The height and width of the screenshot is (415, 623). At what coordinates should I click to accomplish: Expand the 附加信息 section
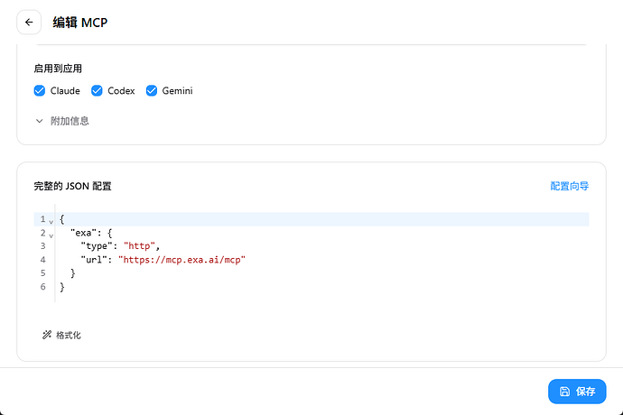pyautogui.click(x=62, y=121)
